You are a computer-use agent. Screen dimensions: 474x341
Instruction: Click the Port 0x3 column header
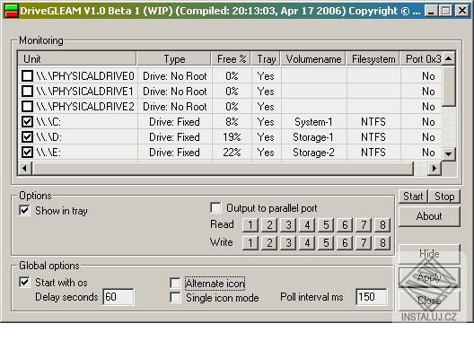[x=421, y=58]
